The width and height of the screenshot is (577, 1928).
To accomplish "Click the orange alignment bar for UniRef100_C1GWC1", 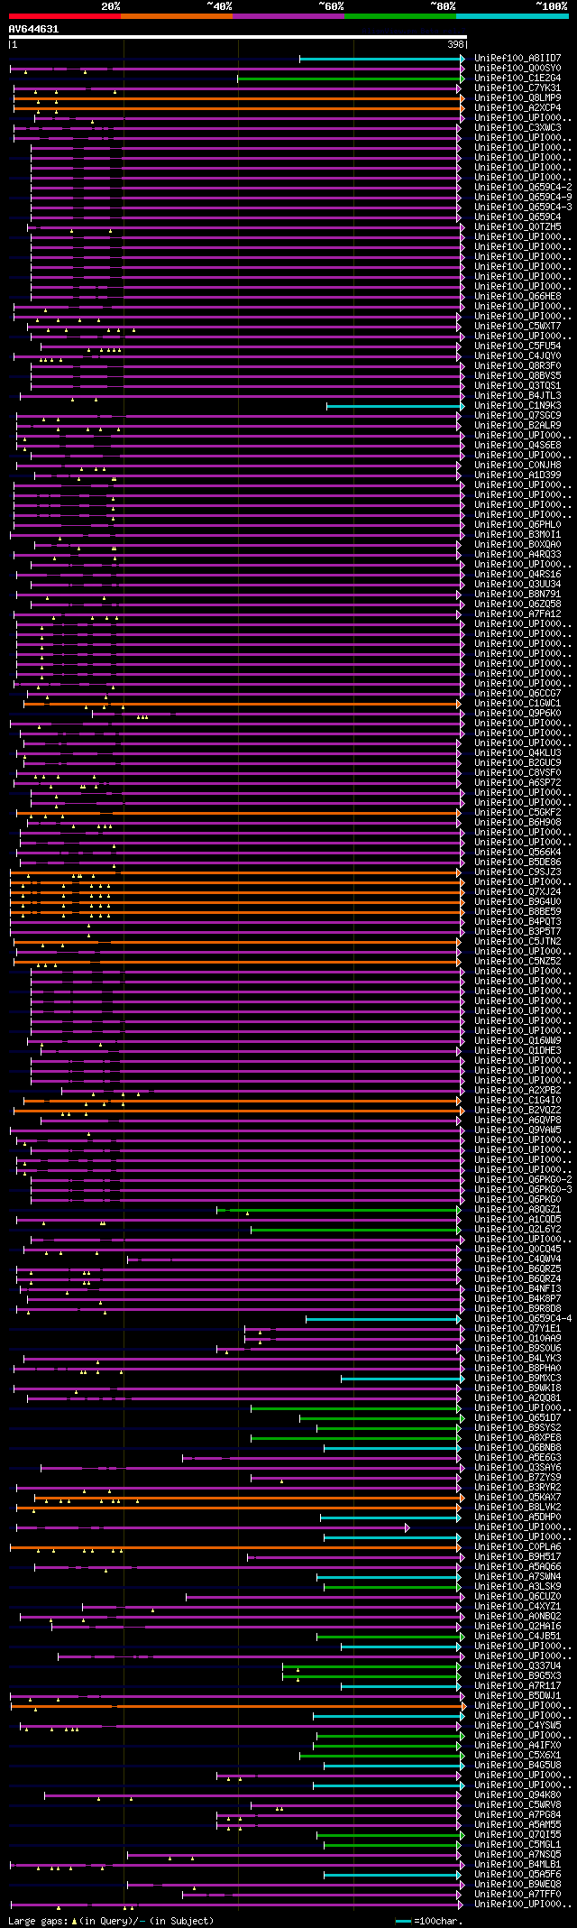I will [x=243, y=704].
